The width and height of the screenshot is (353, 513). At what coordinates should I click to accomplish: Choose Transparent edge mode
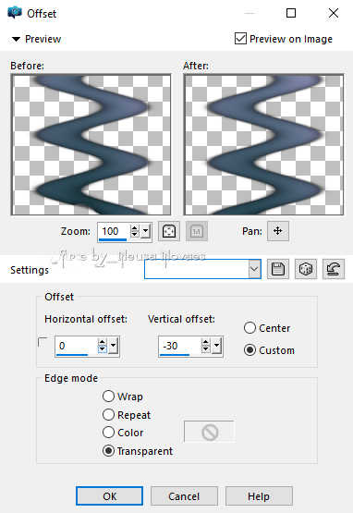click(108, 451)
